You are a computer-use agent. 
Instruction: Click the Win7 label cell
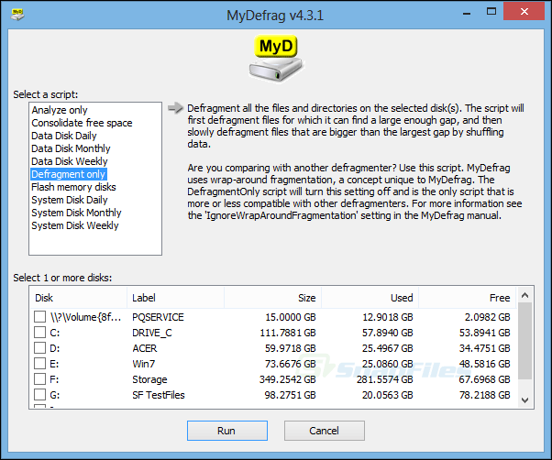pyautogui.click(x=144, y=364)
